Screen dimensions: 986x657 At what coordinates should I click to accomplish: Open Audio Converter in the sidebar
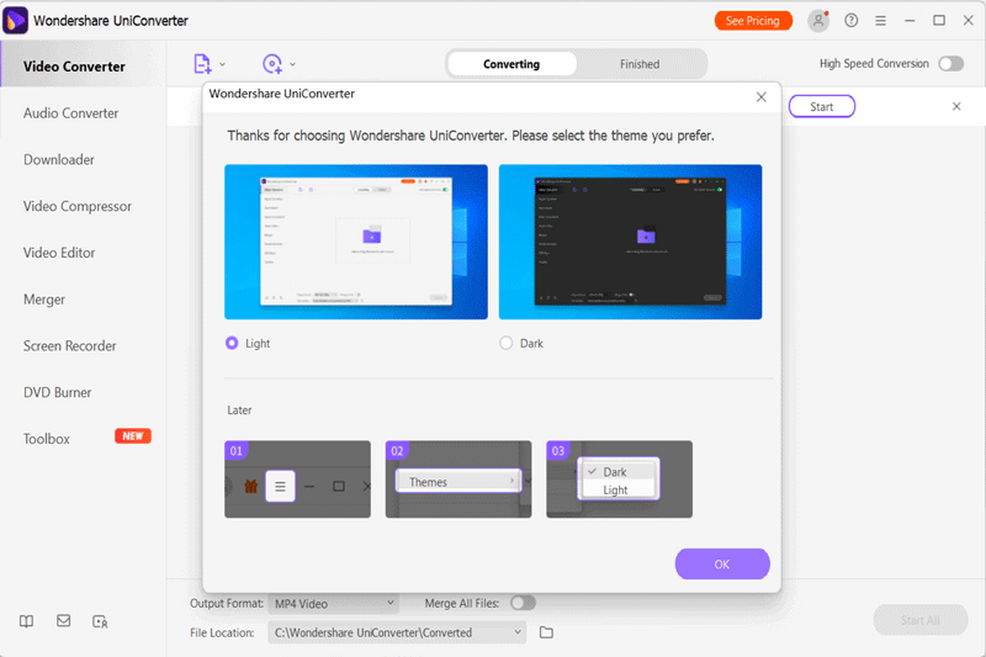(71, 113)
